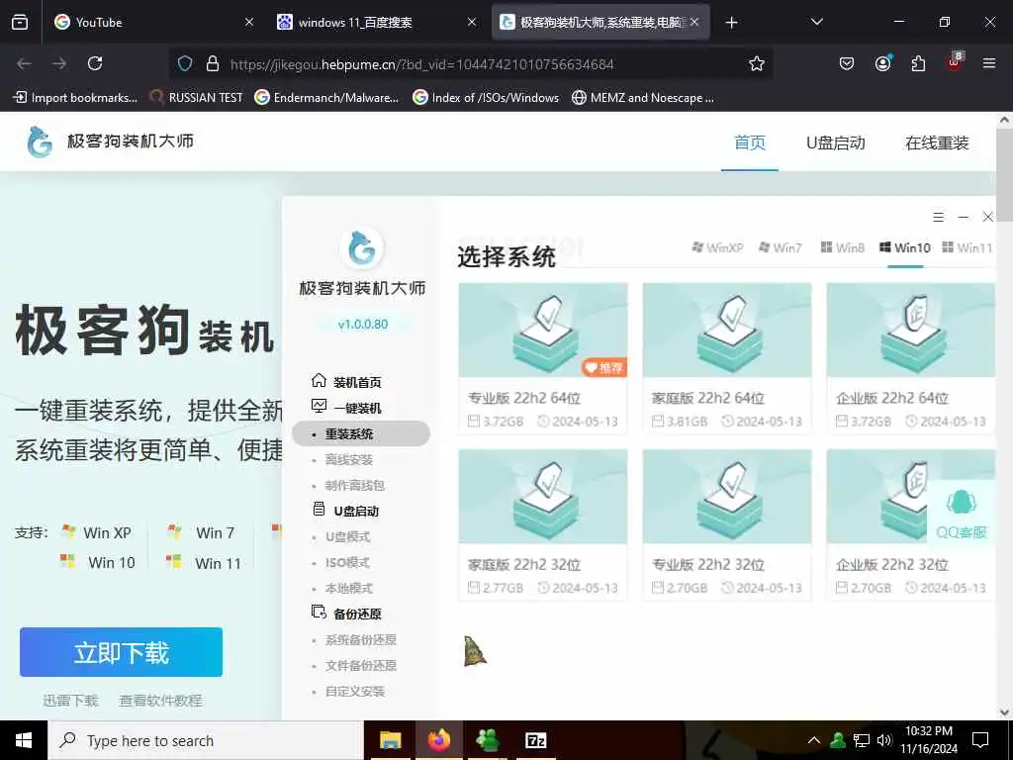Viewport: 1013px width, 760px height.
Task: Open Import bookmarks toolbar item
Action: 75,98
